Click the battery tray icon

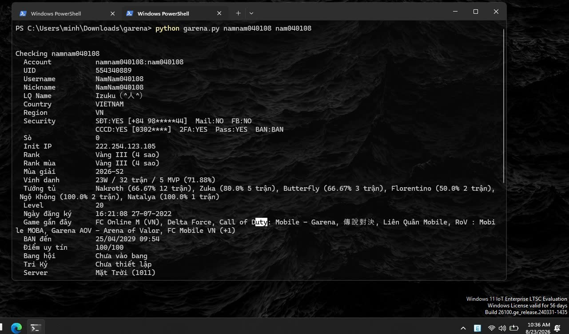514,328
